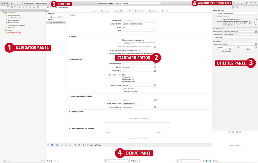Screen dimensions: 258x163
Task: Open the Status Bar Style dropdown
Action: (139, 85)
